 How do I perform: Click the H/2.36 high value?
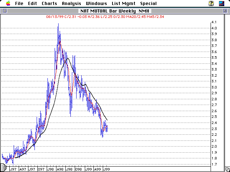[93, 17]
